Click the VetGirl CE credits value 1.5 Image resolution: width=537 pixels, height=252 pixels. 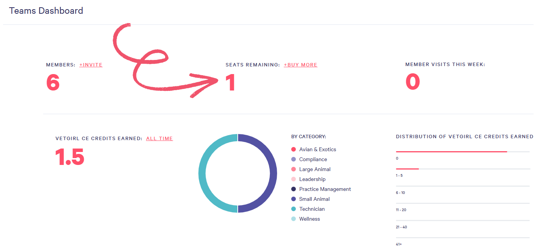(70, 157)
